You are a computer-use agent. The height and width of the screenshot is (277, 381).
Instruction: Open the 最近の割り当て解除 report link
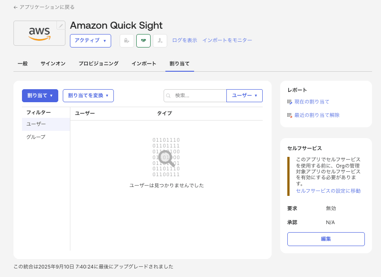[x=317, y=115]
